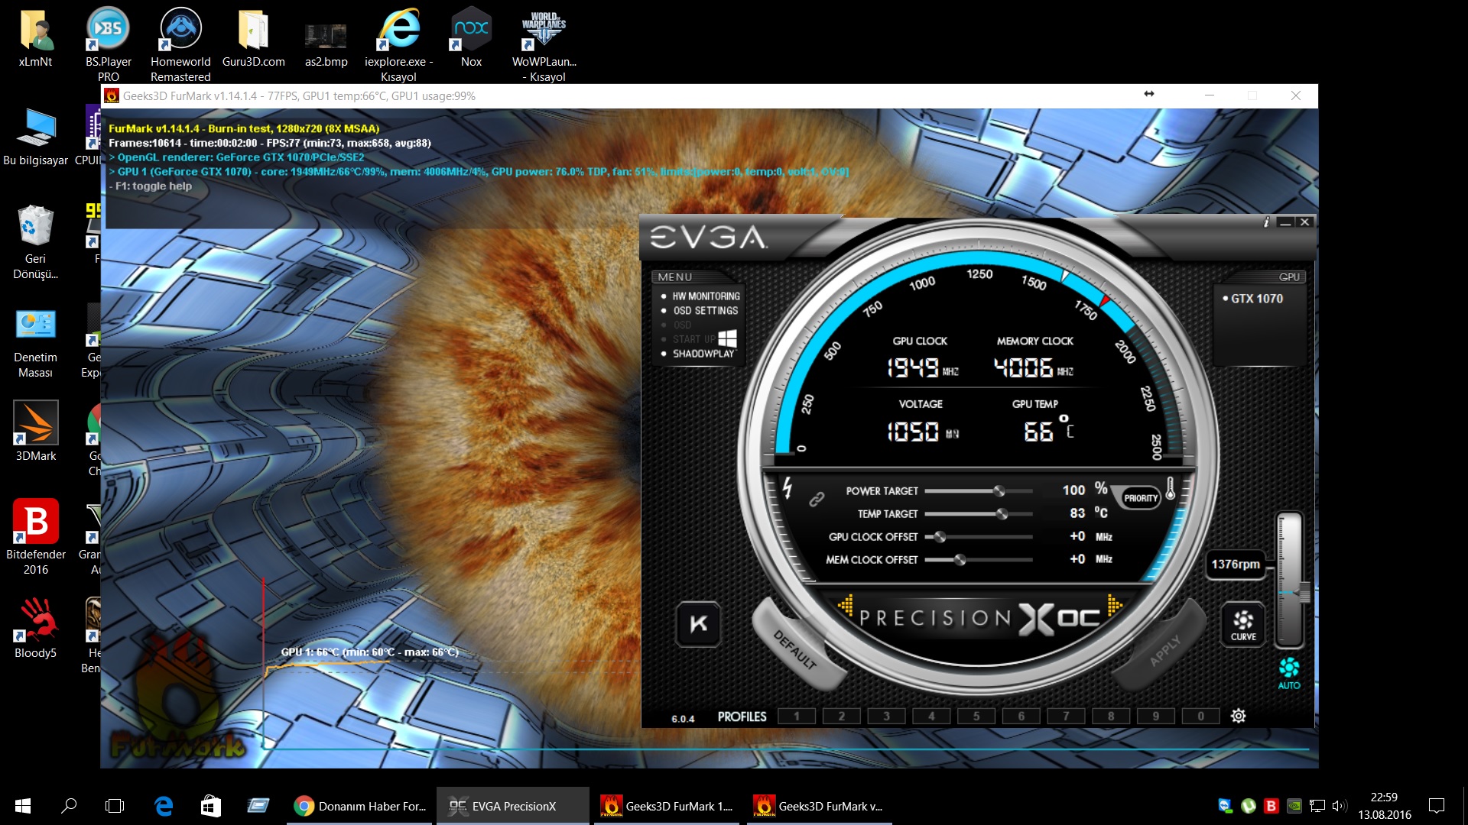Switch to EVGA PrecisionX taskbar button
This screenshot has height=825, width=1468.
(513, 806)
